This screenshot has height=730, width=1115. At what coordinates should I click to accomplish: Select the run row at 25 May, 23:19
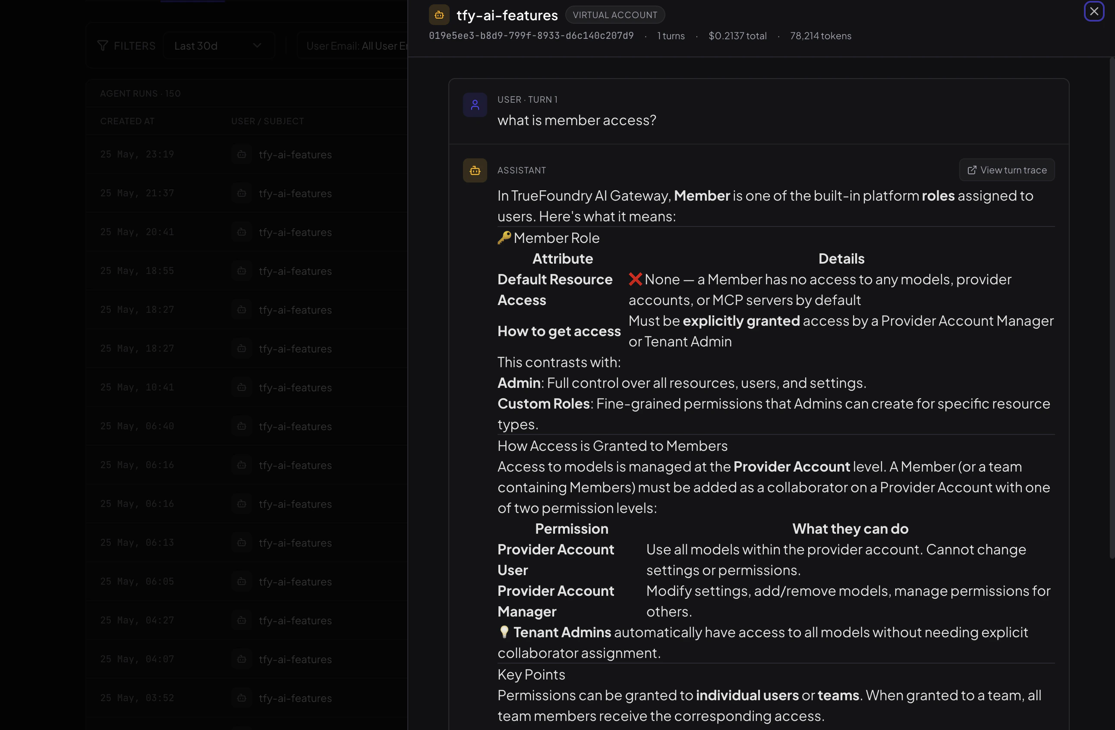(x=246, y=154)
